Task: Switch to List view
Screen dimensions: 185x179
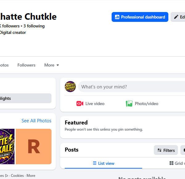Action: click(104, 163)
